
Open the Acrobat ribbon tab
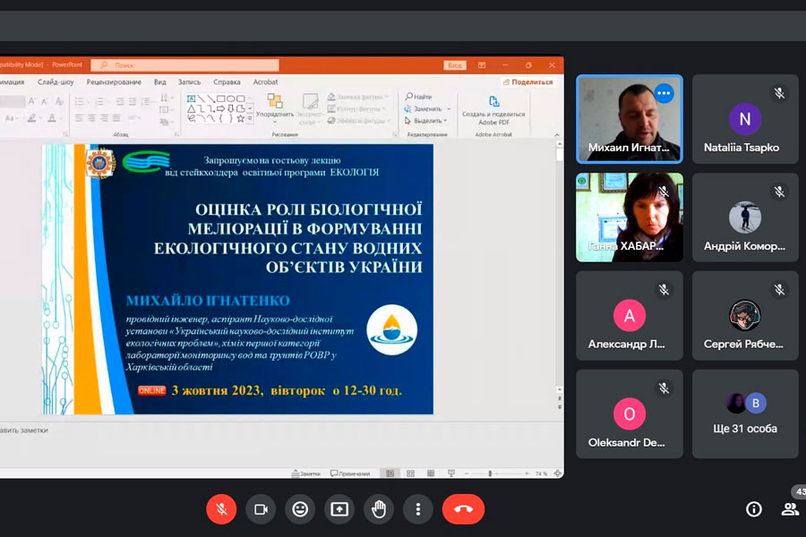coord(265,81)
